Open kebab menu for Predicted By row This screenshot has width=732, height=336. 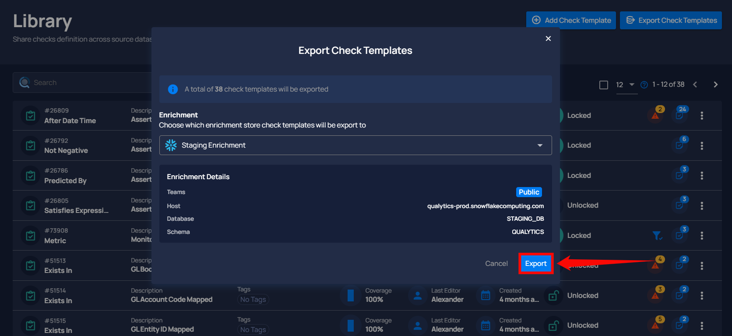702,175
